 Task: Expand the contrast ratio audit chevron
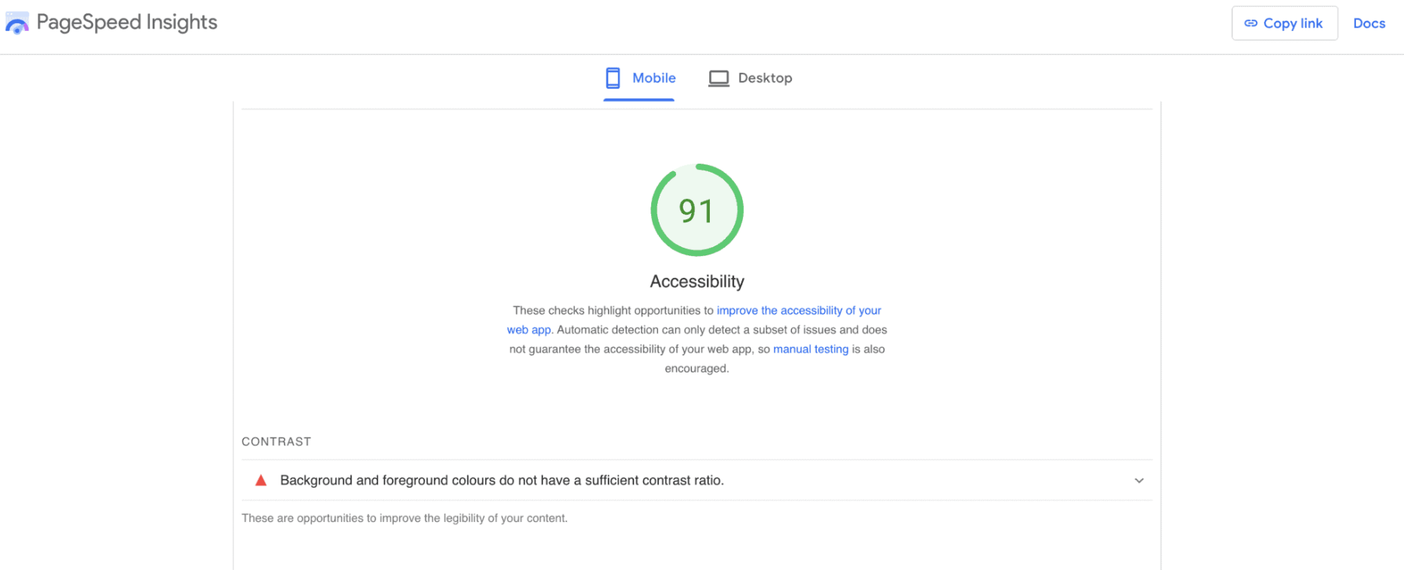tap(1139, 481)
